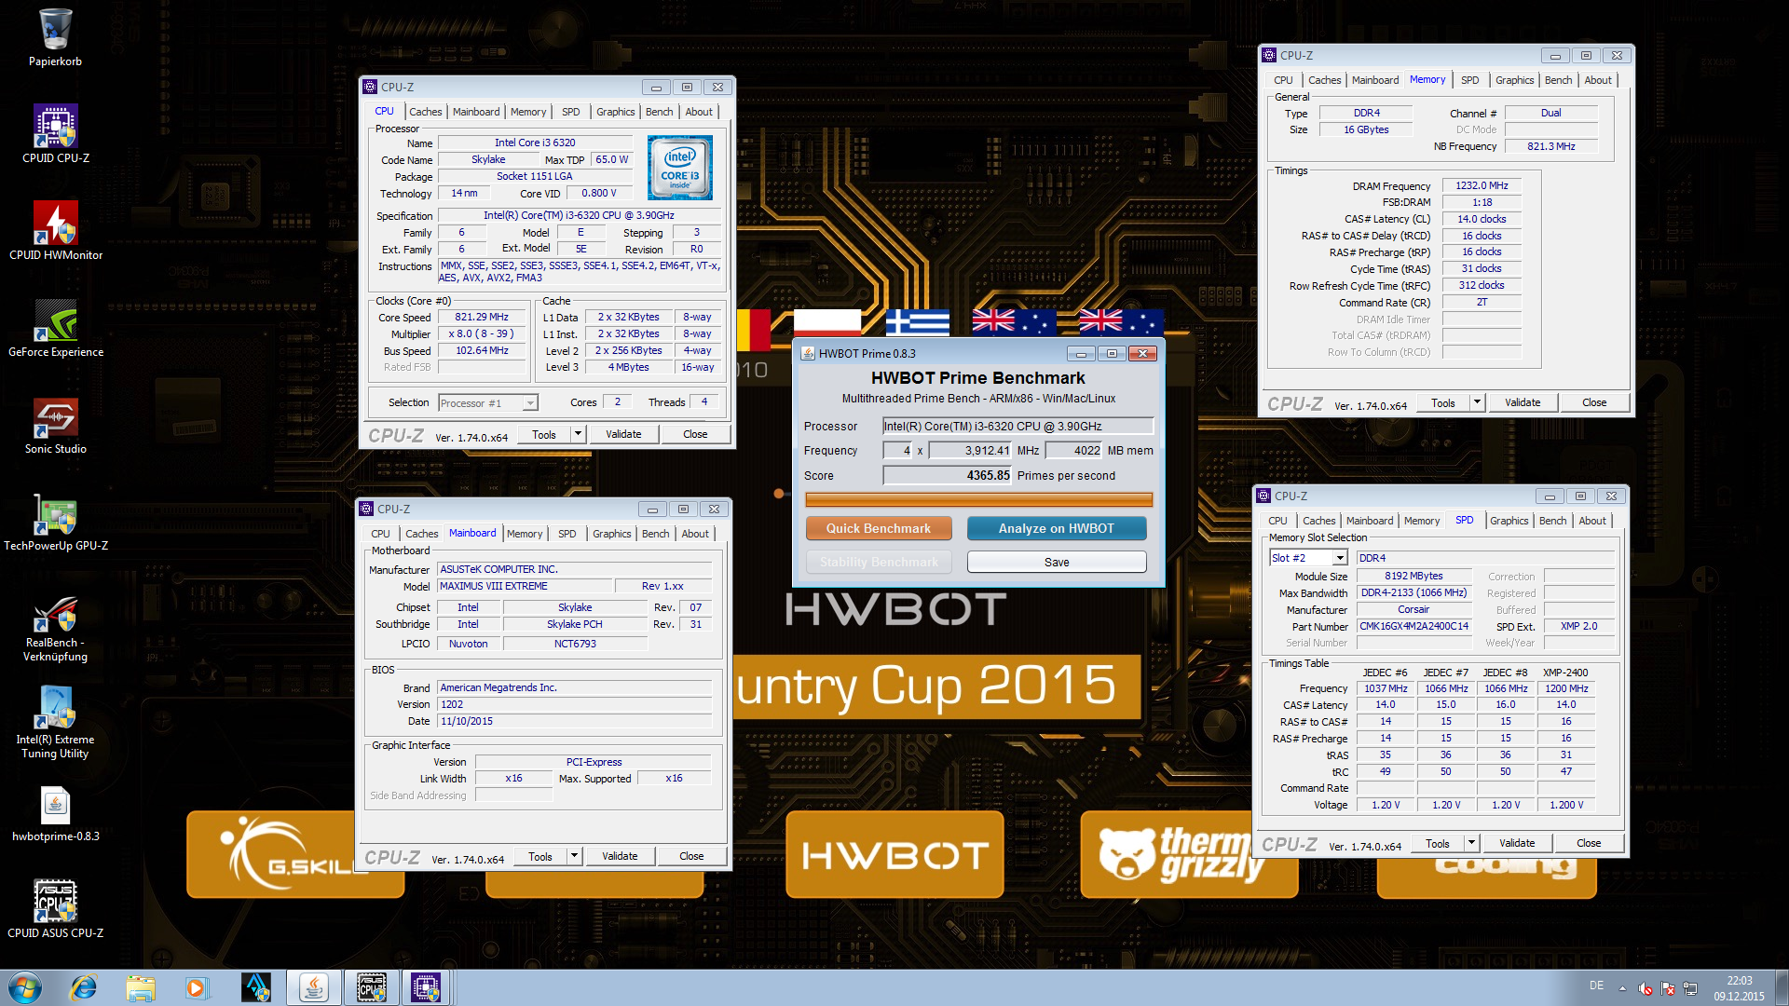Click the NB Frequency value 821.3 MHz

pos(1551,146)
